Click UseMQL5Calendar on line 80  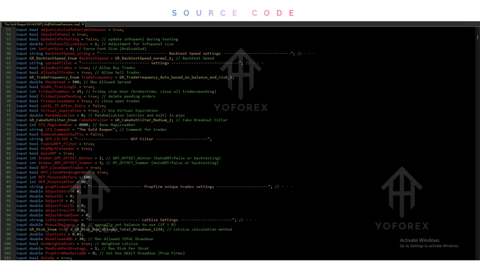pos(57,148)
